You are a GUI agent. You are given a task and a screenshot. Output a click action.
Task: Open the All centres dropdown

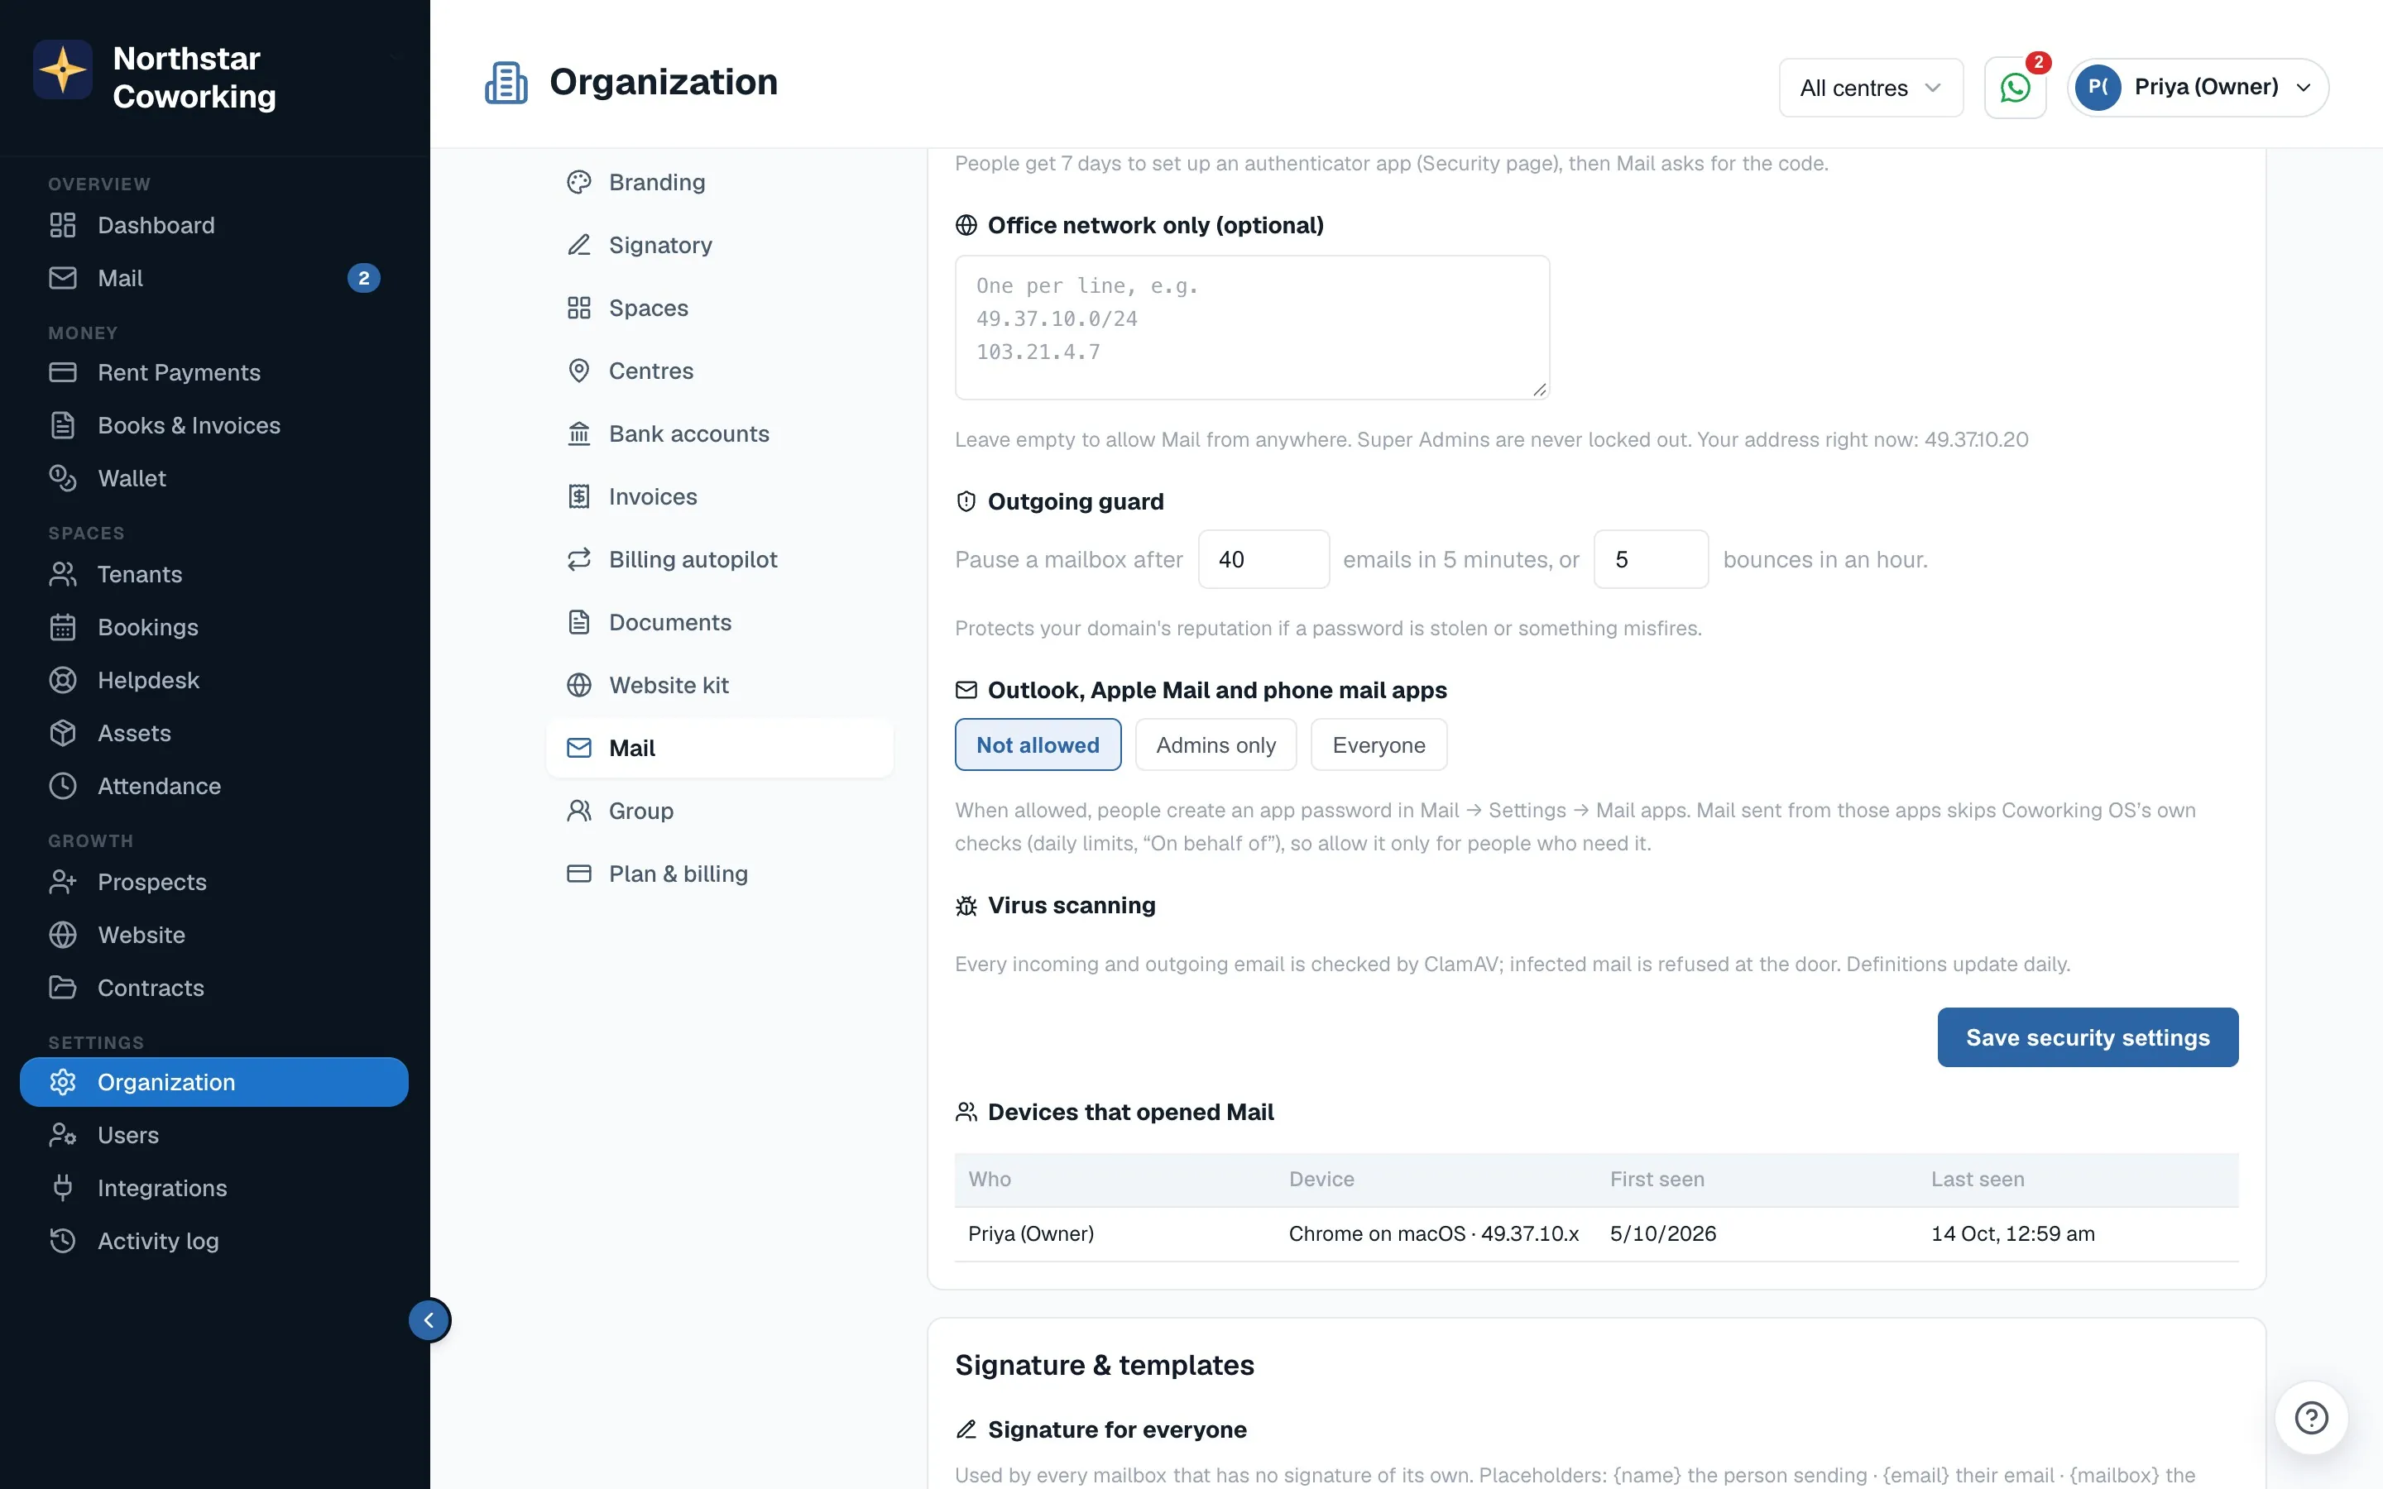(1871, 88)
